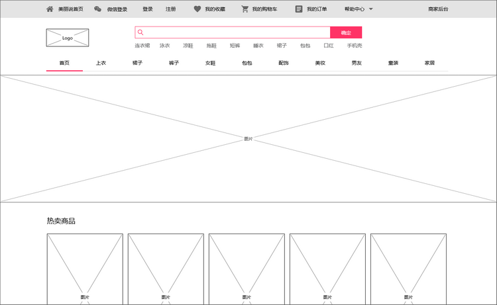The height and width of the screenshot is (305, 497).
Task: Click the 注册 link
Action: click(170, 9)
